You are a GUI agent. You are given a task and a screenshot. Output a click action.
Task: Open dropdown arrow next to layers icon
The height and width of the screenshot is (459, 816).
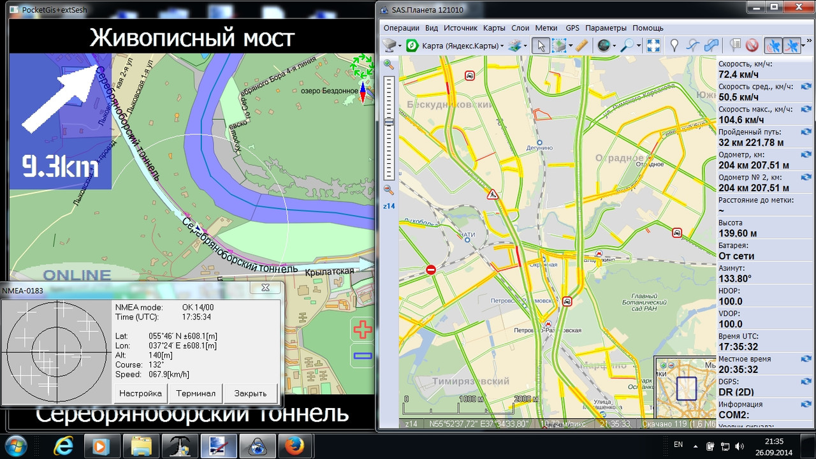click(525, 46)
